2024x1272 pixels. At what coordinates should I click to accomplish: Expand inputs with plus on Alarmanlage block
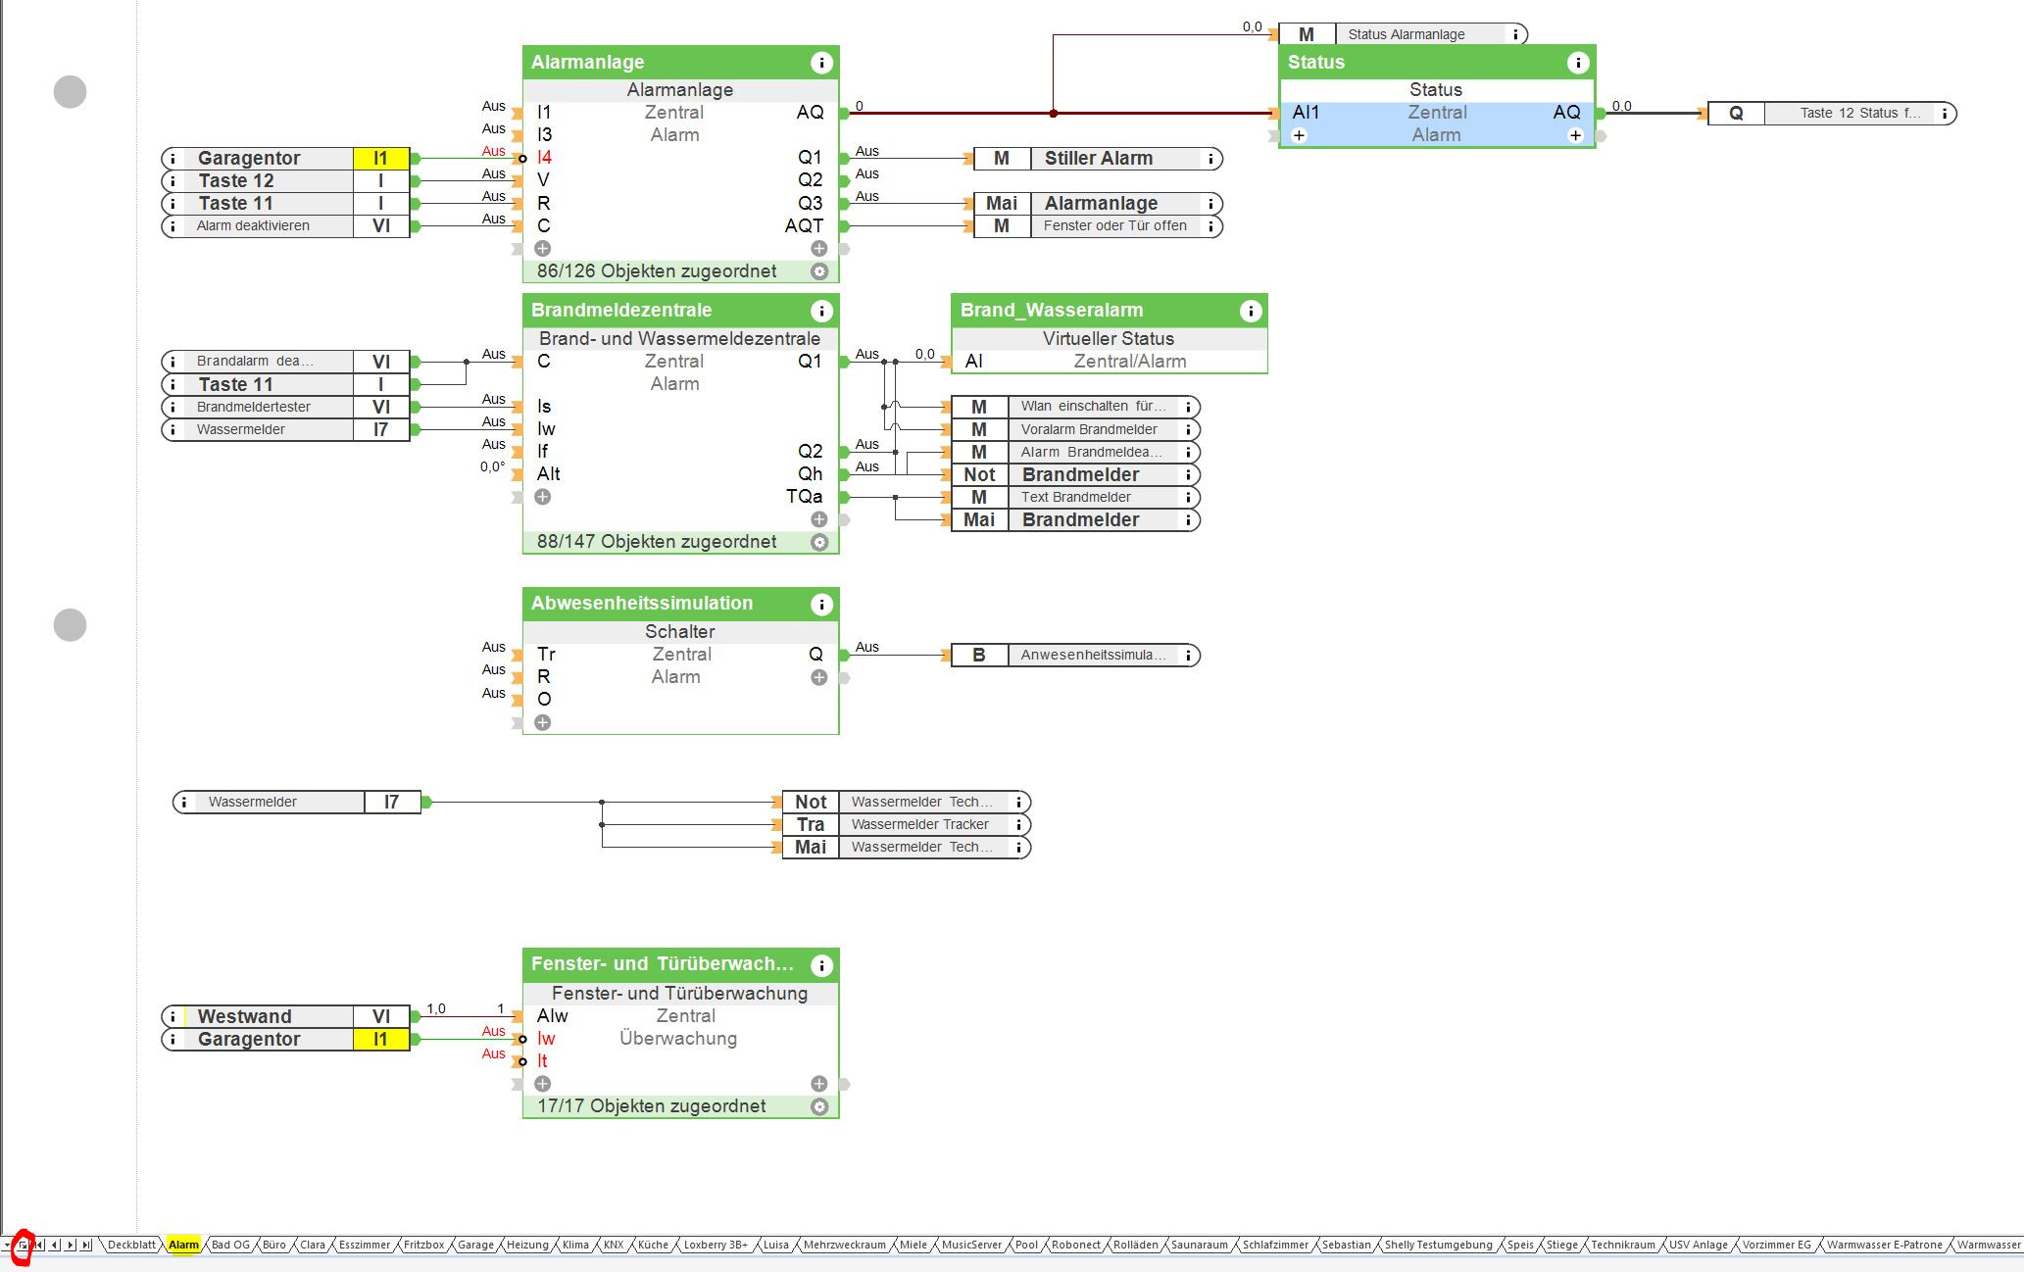point(542,249)
